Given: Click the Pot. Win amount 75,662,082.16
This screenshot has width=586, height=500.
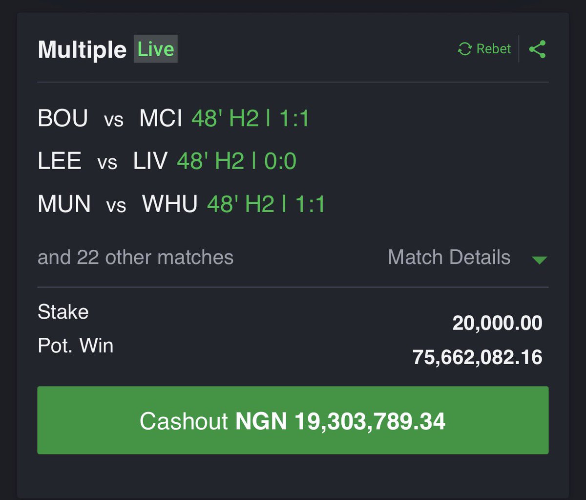Looking at the screenshot, I should 477,357.
